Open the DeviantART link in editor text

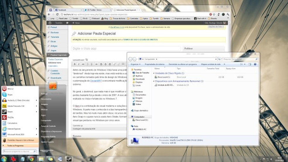click(96, 81)
